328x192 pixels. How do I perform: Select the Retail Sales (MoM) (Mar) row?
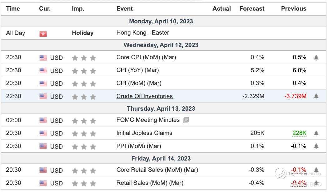tap(150, 183)
